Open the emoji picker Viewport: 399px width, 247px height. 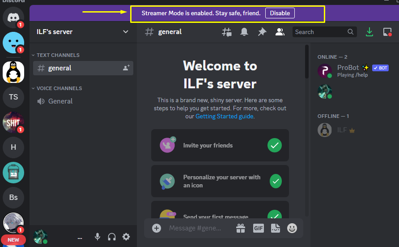tap(292, 228)
